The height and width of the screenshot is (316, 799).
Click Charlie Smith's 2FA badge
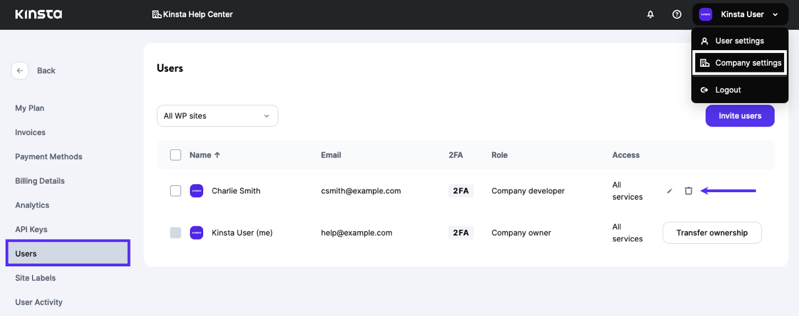(x=461, y=191)
